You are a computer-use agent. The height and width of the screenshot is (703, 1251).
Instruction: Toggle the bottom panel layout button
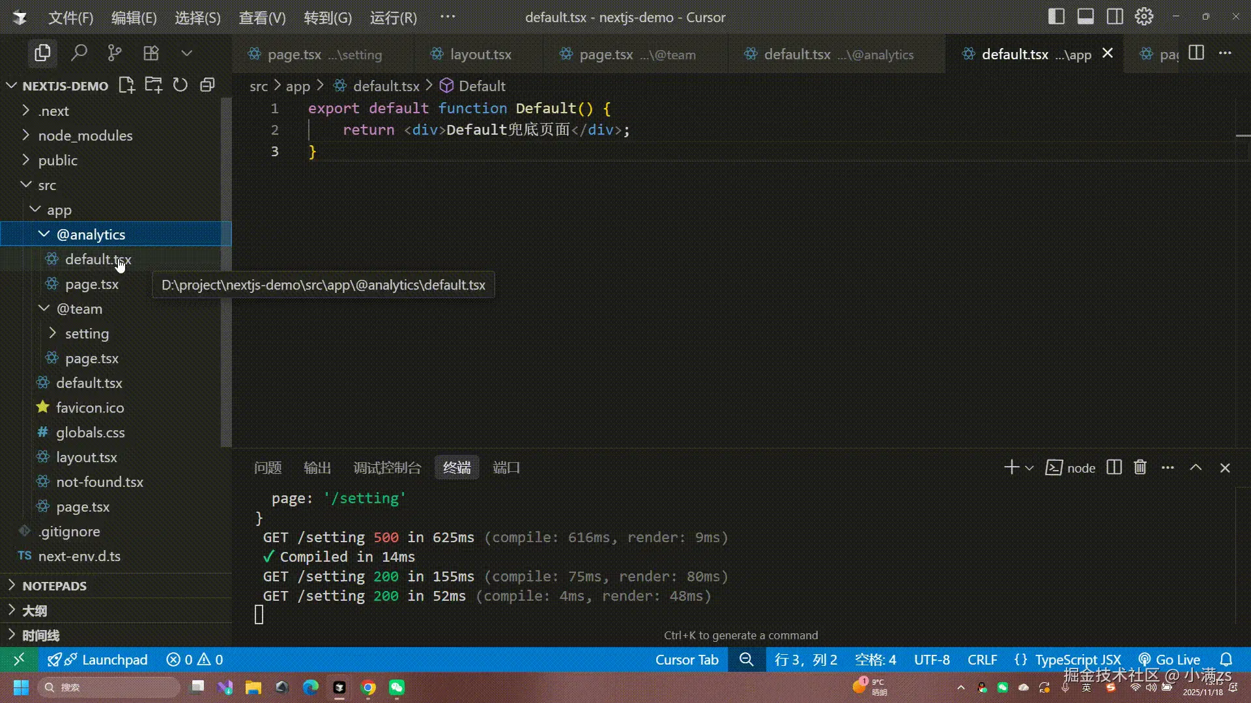pos(1086,17)
